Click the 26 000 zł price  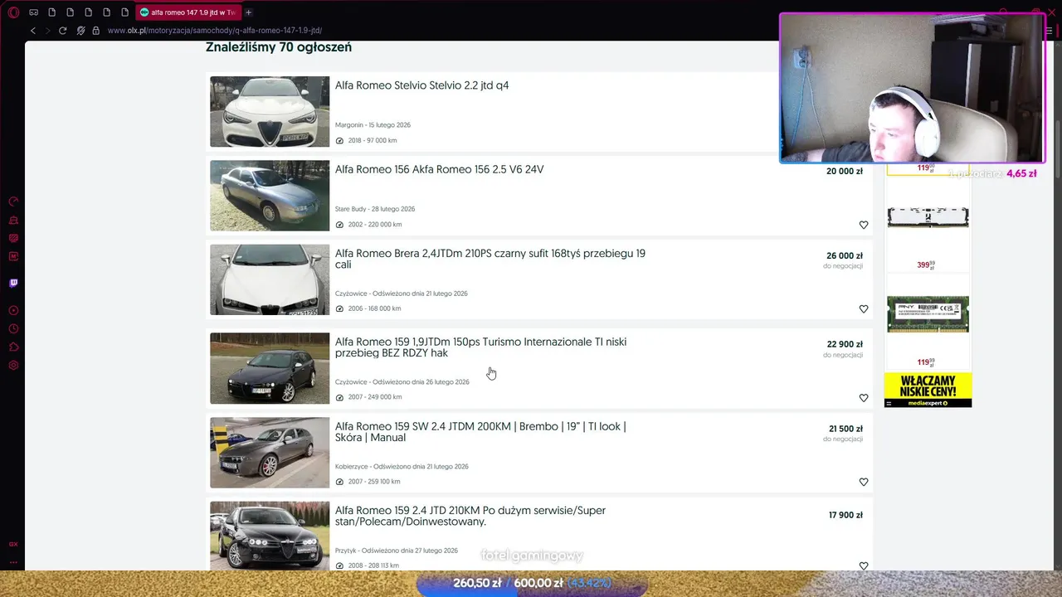click(x=845, y=256)
